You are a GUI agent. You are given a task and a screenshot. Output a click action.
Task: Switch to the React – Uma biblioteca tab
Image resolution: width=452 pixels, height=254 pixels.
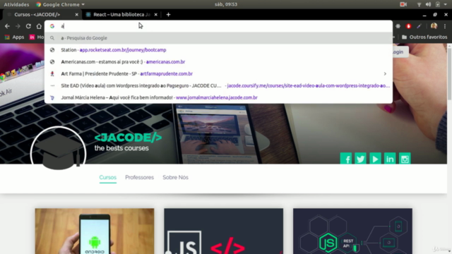pyautogui.click(x=121, y=14)
